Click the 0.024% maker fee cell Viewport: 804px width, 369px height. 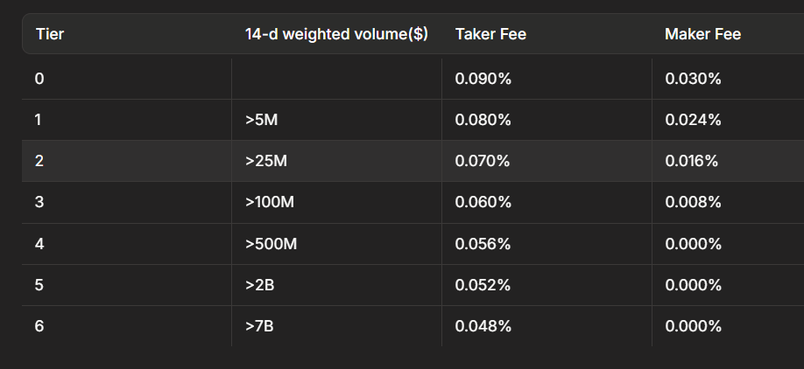coord(693,120)
